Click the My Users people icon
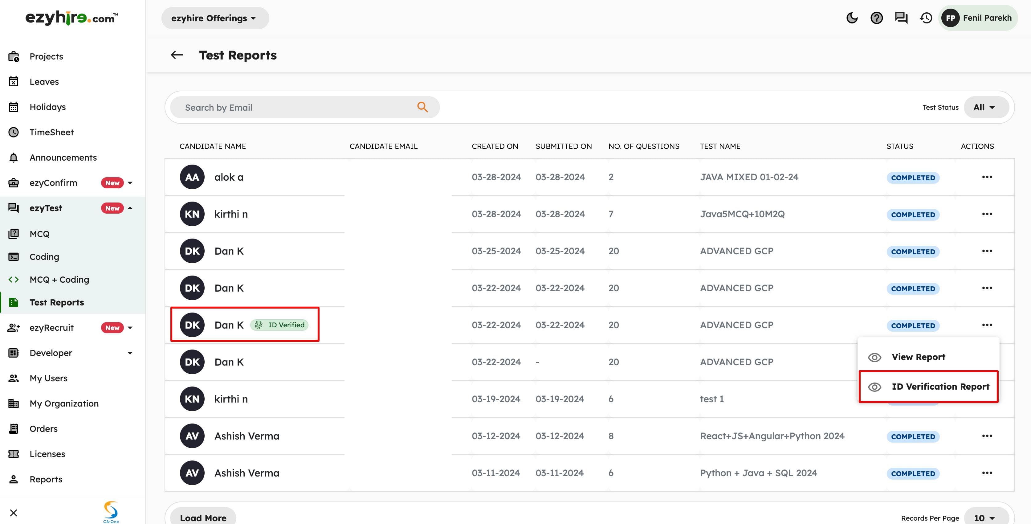The height and width of the screenshot is (524, 1031). (x=14, y=378)
